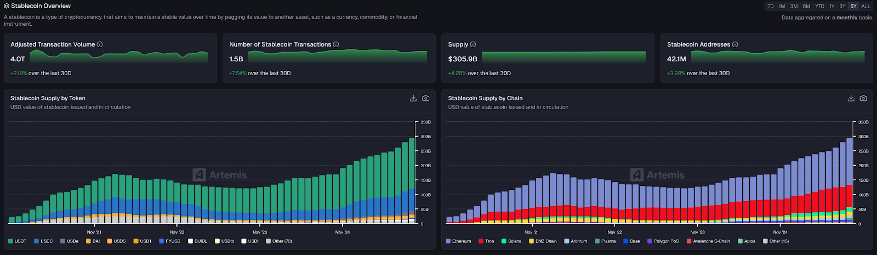The height and width of the screenshot is (255, 877).
Task: Select the 1Y time range
Action: 832,6
